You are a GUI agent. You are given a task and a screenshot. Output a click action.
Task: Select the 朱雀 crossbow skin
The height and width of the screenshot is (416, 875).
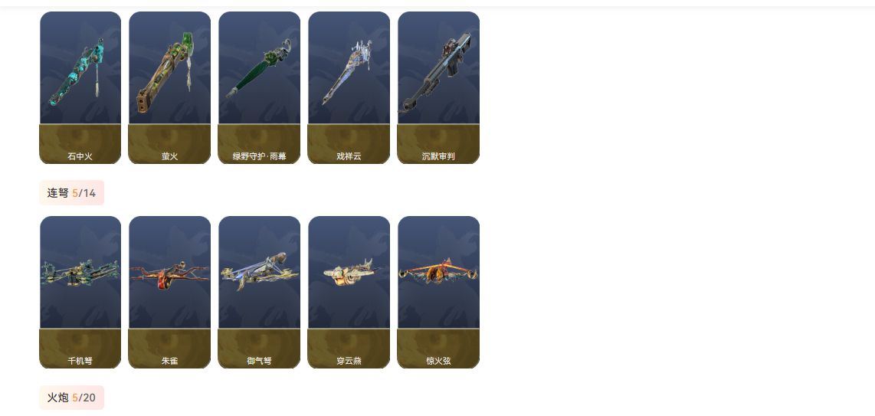169,292
